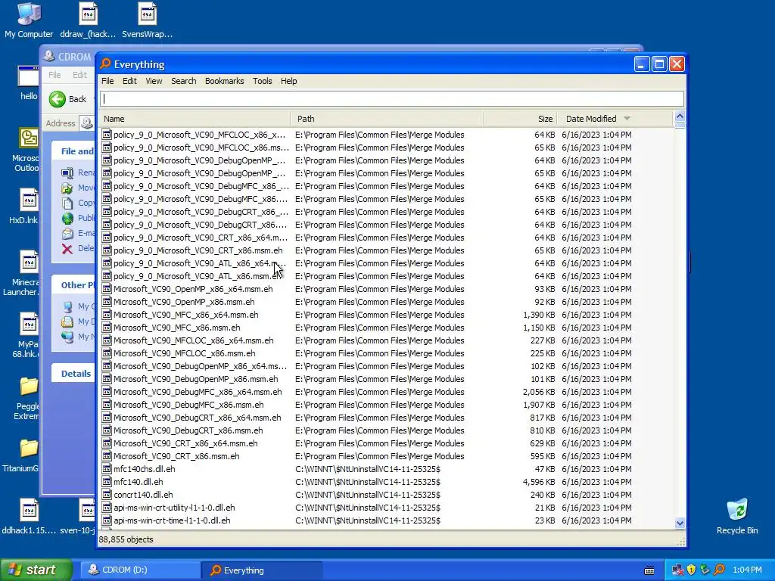Select file icon of Microsoft_VC90_DebugOpenMP_x86.msm.eh
The image size is (775, 581).
[107, 379]
